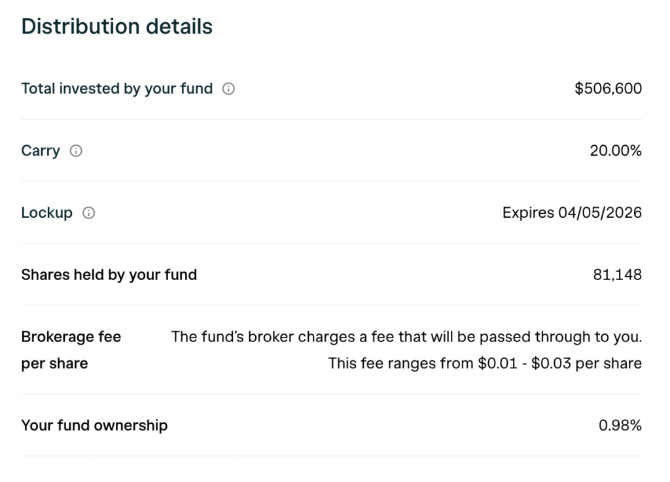Viewport: 670px width, 482px height.
Task: Open the Carry info tooltip icon
Action: [x=76, y=151]
